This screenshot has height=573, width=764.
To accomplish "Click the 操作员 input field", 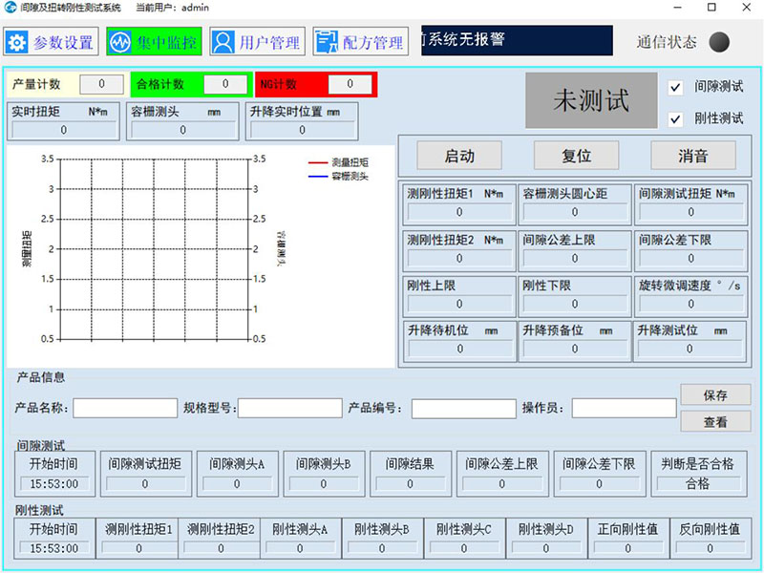I will (624, 409).
